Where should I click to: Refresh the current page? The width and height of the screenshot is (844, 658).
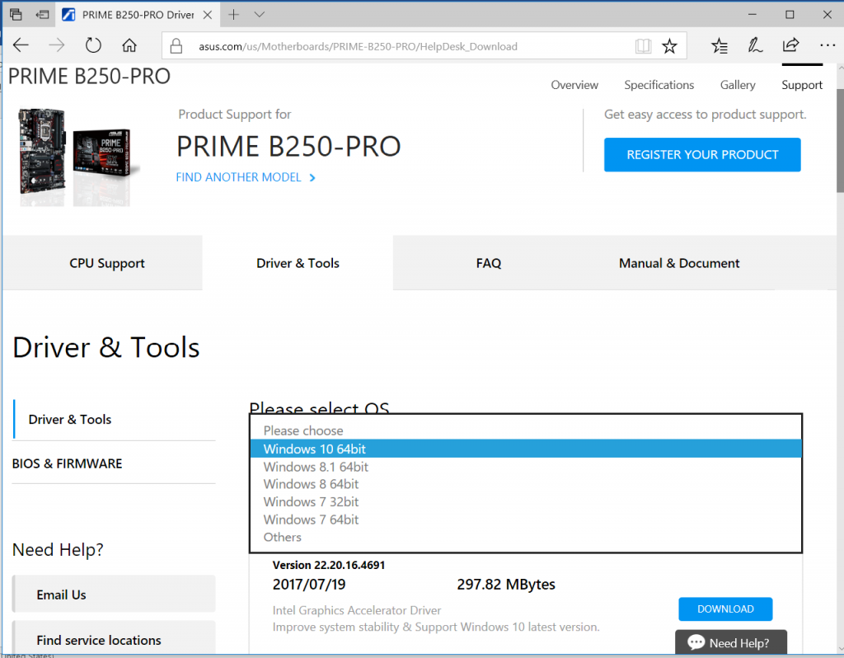pyautogui.click(x=93, y=45)
